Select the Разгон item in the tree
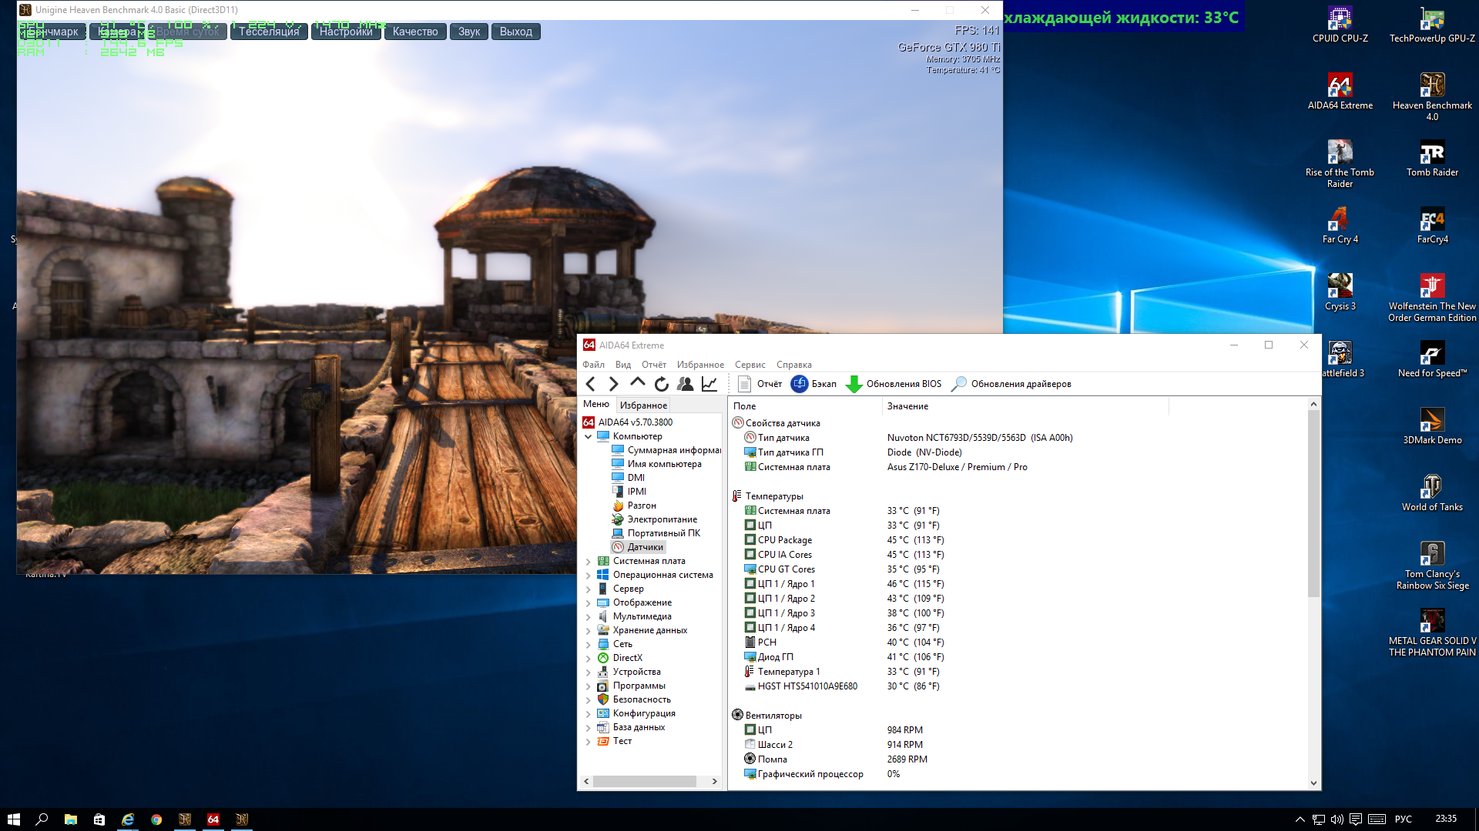The width and height of the screenshot is (1479, 831). click(x=641, y=506)
